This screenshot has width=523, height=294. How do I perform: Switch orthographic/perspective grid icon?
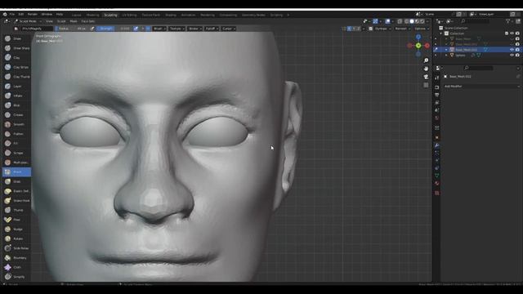point(426,85)
